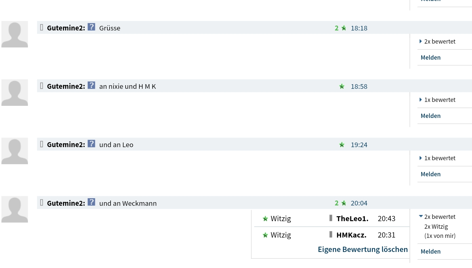This screenshot has height=268, width=472.
Task: Delete own rating via 'Eigene Bewertung löschen'
Action: point(363,249)
